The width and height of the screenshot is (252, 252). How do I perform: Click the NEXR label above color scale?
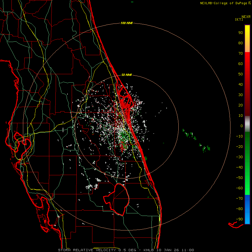coord(246,17)
